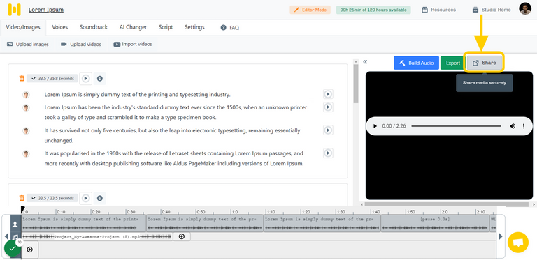Screen dimensions: 537x260
Task: Download audio of the 33.5 / 33.5 seconds block
Action: click(100, 198)
